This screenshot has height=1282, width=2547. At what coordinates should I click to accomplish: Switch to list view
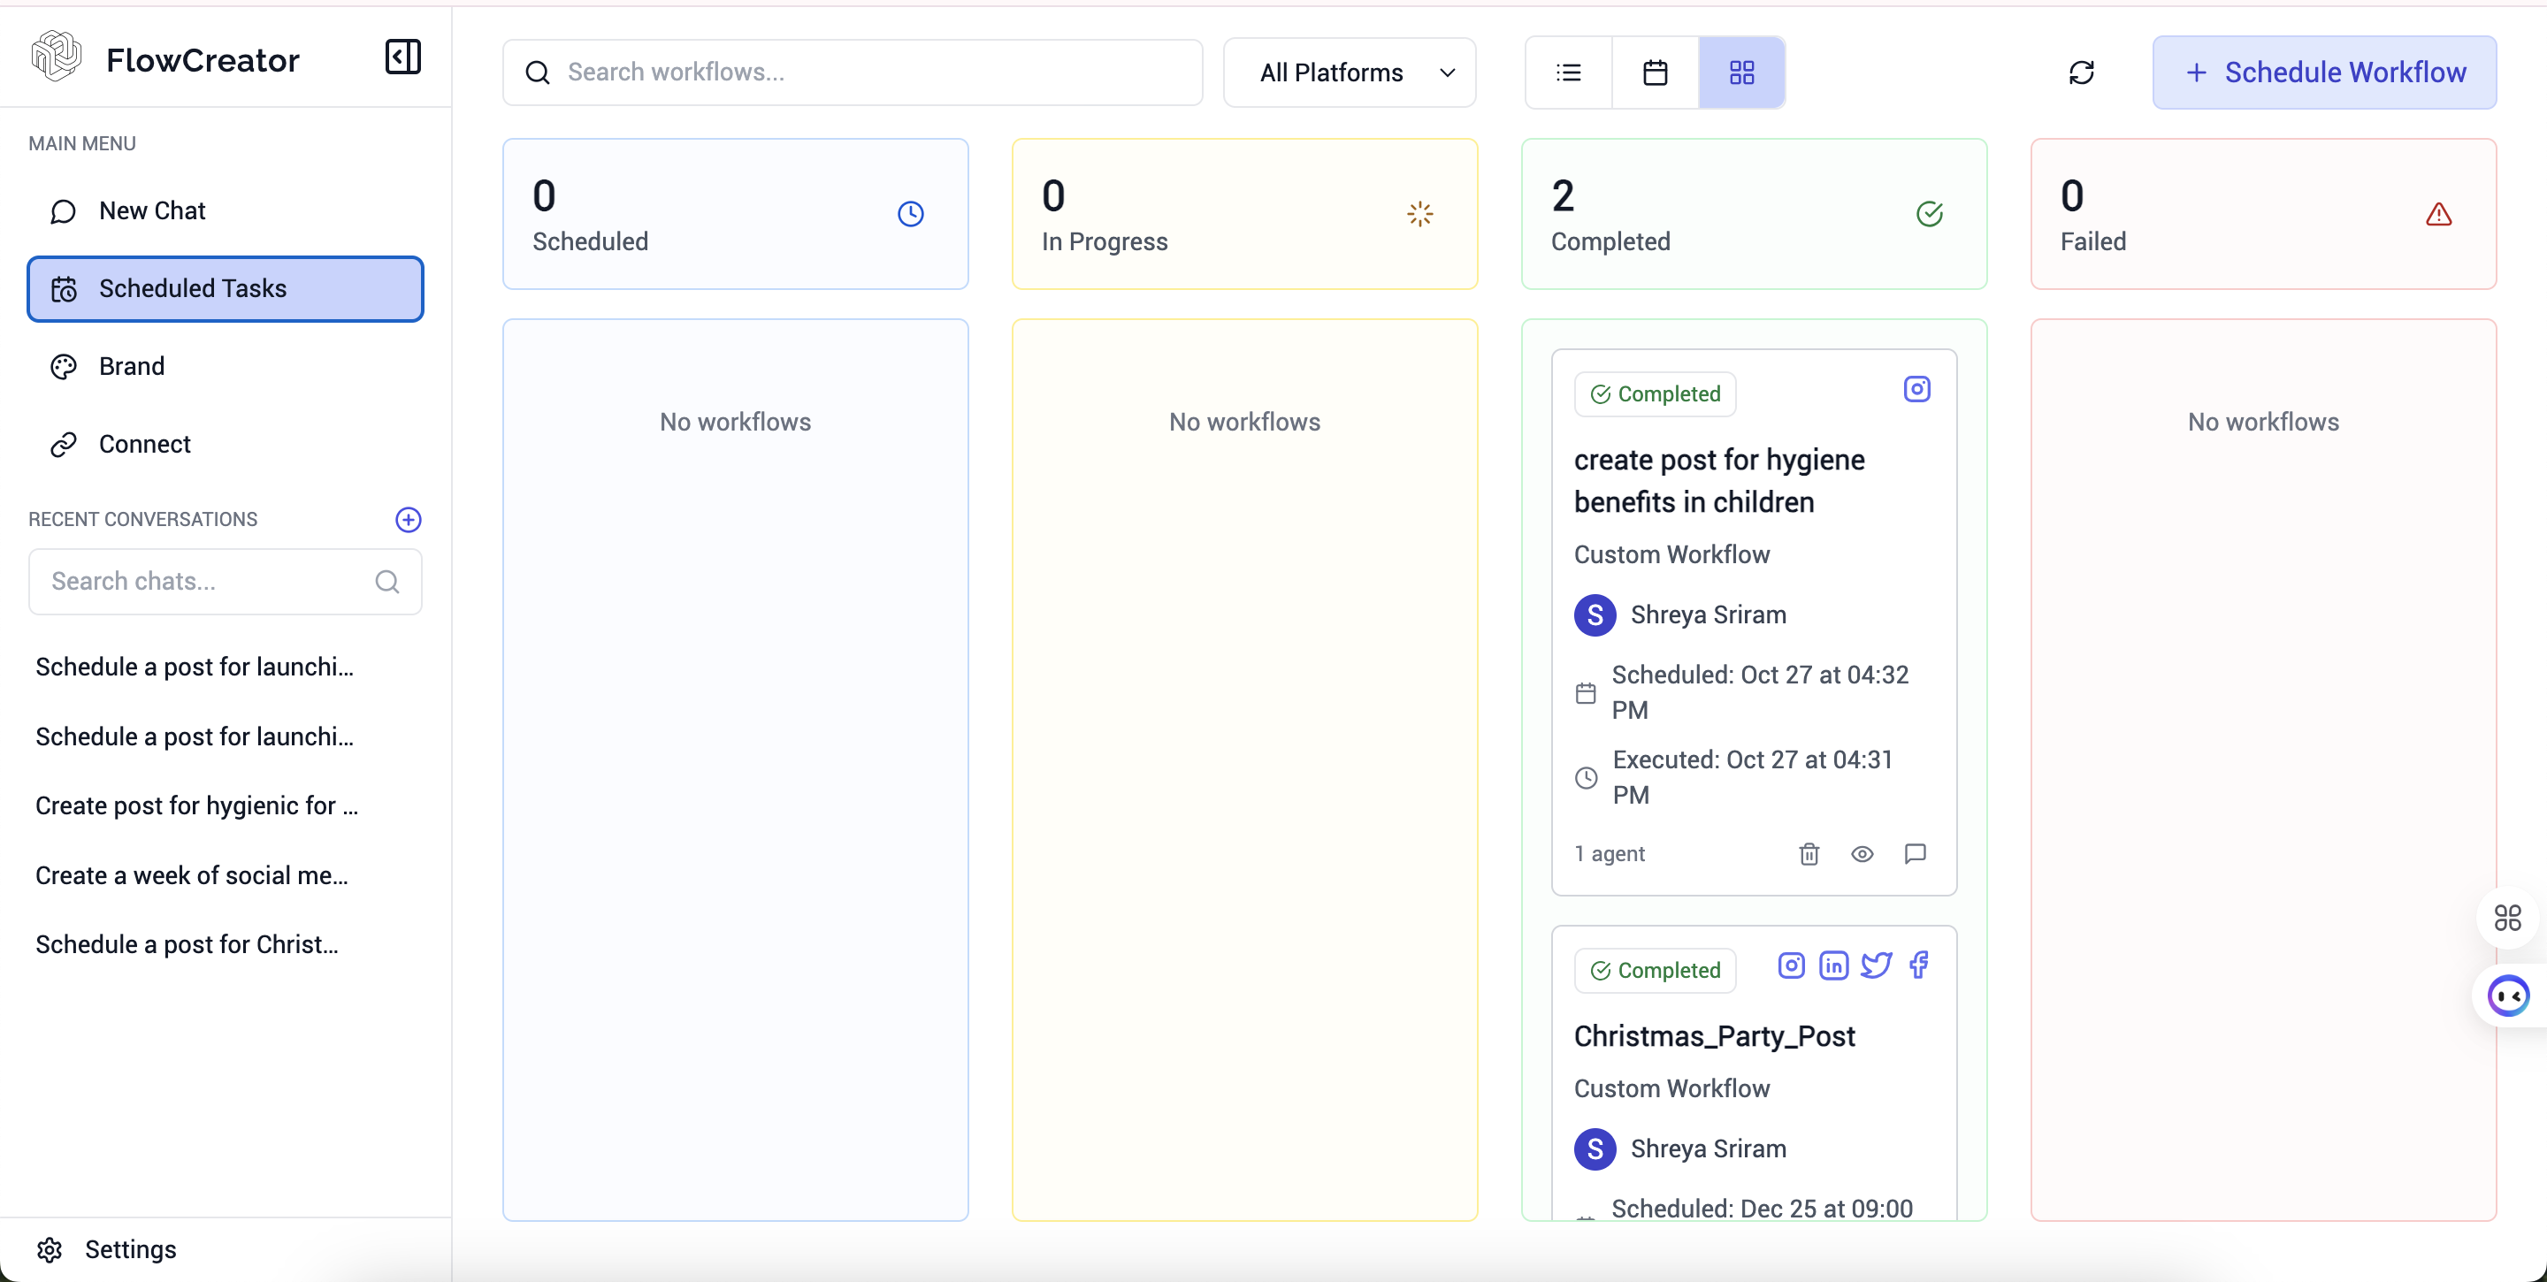click(1569, 72)
